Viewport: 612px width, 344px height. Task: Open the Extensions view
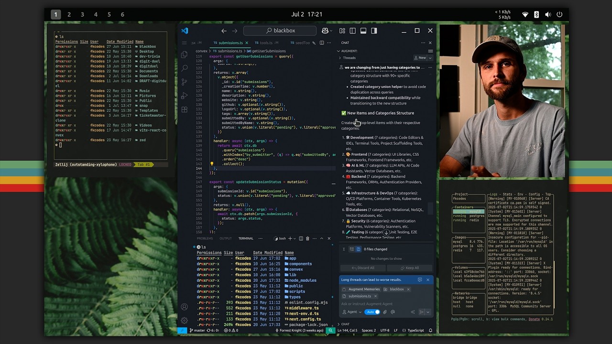pos(184,110)
